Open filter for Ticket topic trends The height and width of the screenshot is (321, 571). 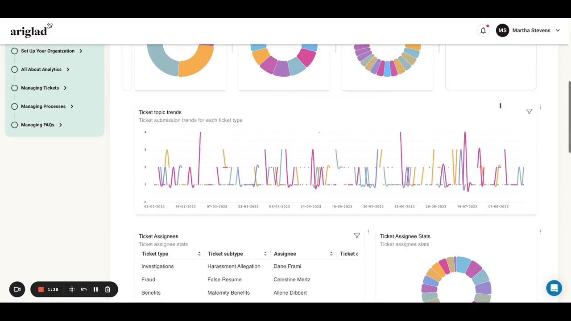tap(529, 111)
